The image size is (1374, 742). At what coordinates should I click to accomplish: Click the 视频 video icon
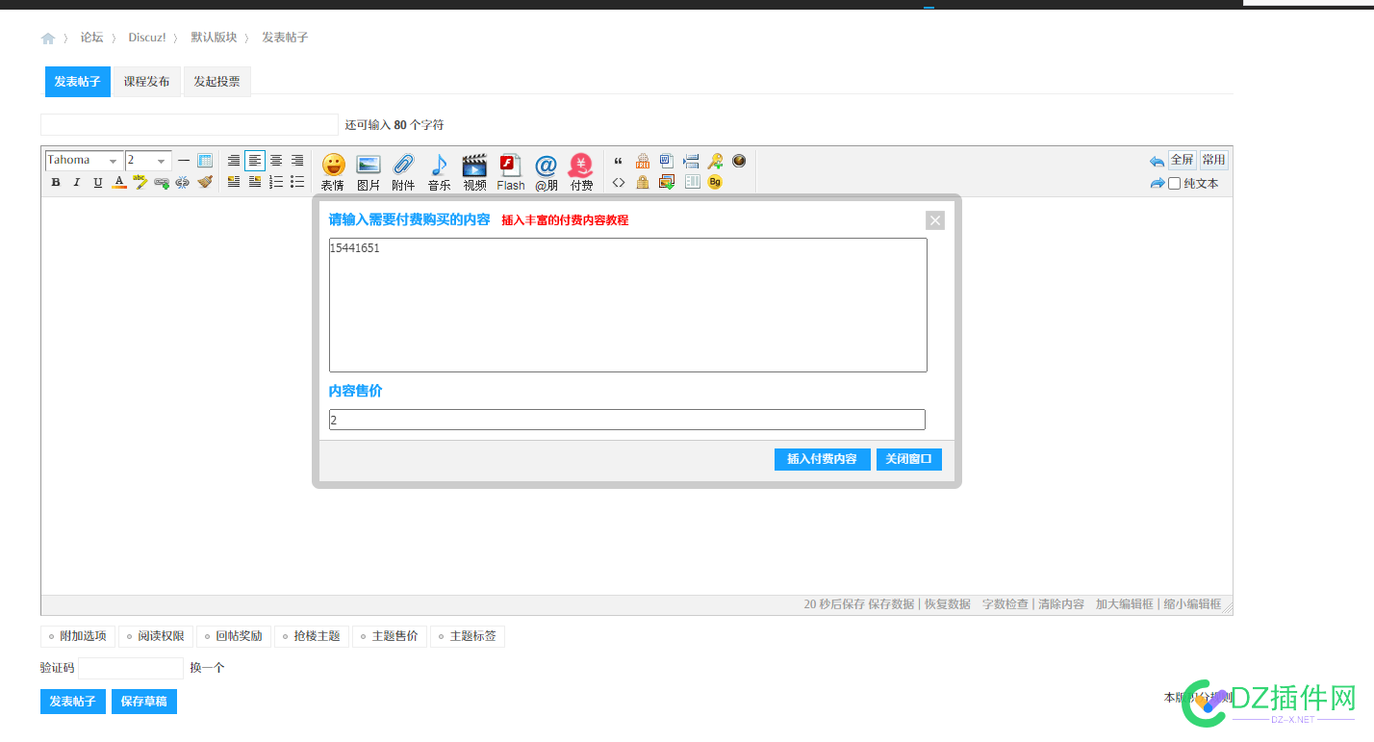(x=474, y=171)
